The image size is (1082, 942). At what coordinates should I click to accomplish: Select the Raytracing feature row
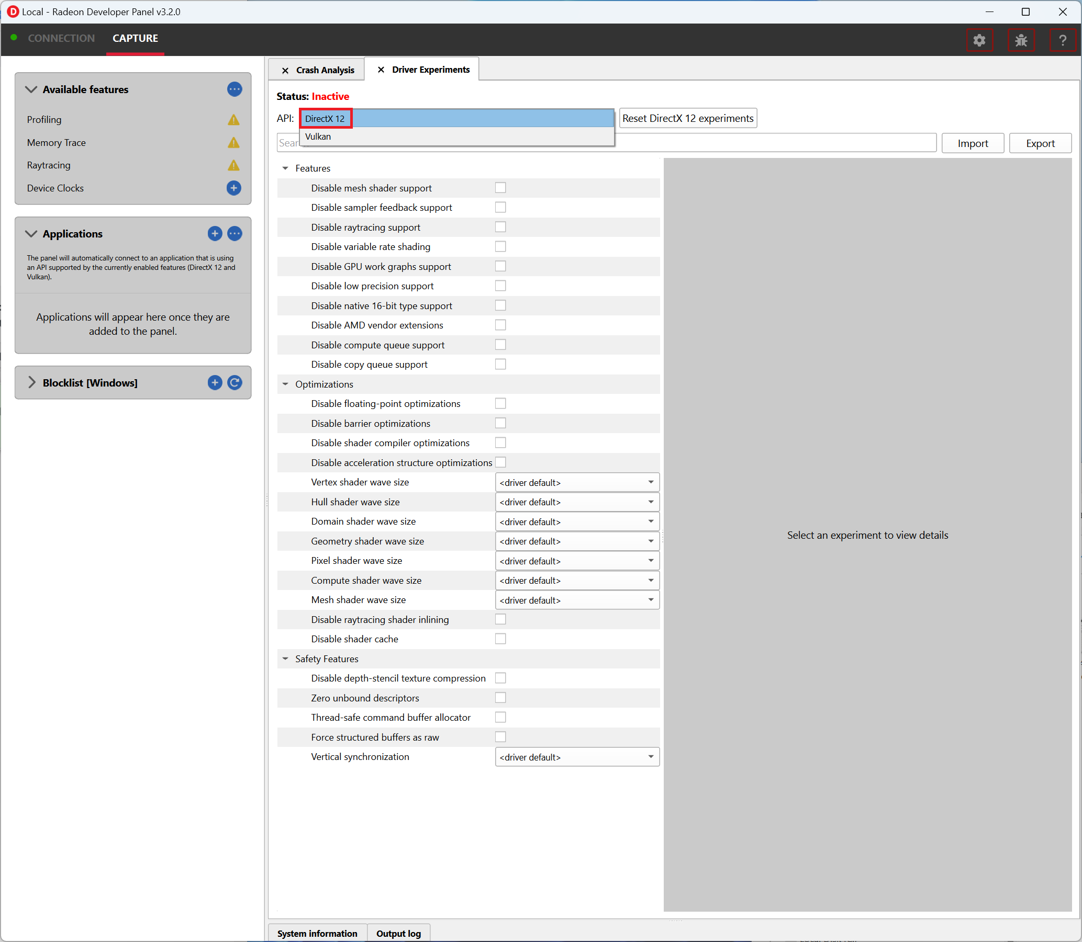(x=133, y=165)
